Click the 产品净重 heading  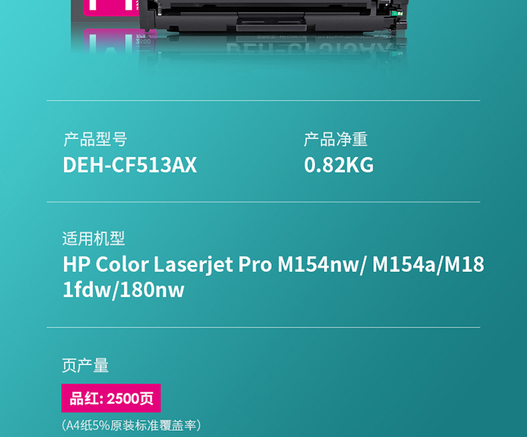[x=335, y=139]
